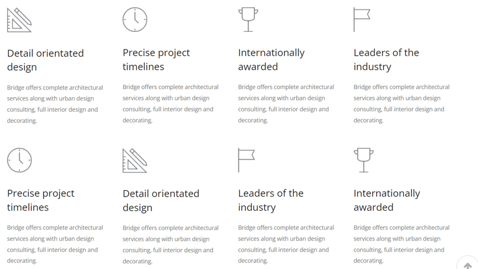
Task: Click the ruler-and-pencil icon in the top row
Action: [19, 20]
